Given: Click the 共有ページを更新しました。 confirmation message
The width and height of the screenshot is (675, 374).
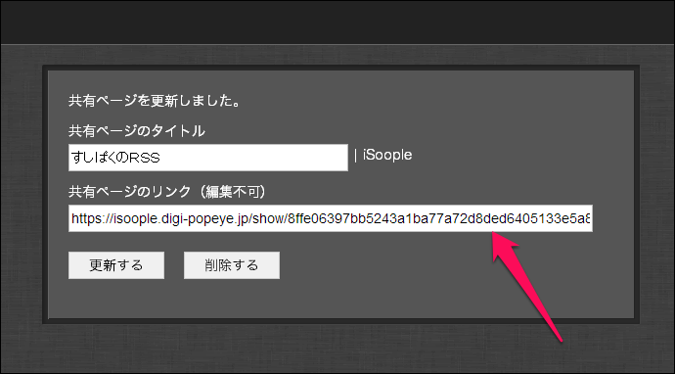Looking at the screenshot, I should pos(155,101).
